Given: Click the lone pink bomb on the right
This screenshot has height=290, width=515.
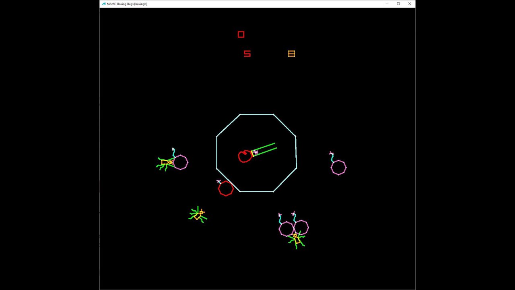Looking at the screenshot, I should (x=338, y=167).
